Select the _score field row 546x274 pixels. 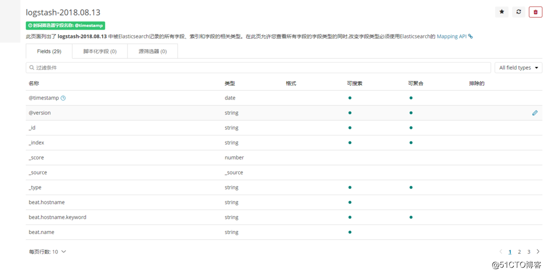[284, 157]
